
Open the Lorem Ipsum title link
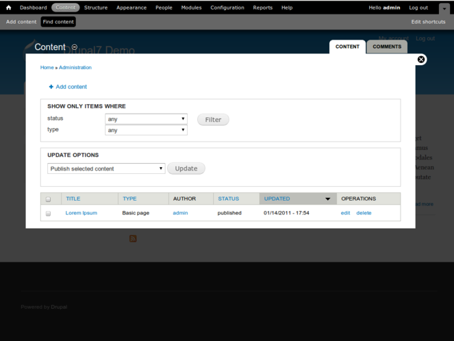(x=81, y=213)
